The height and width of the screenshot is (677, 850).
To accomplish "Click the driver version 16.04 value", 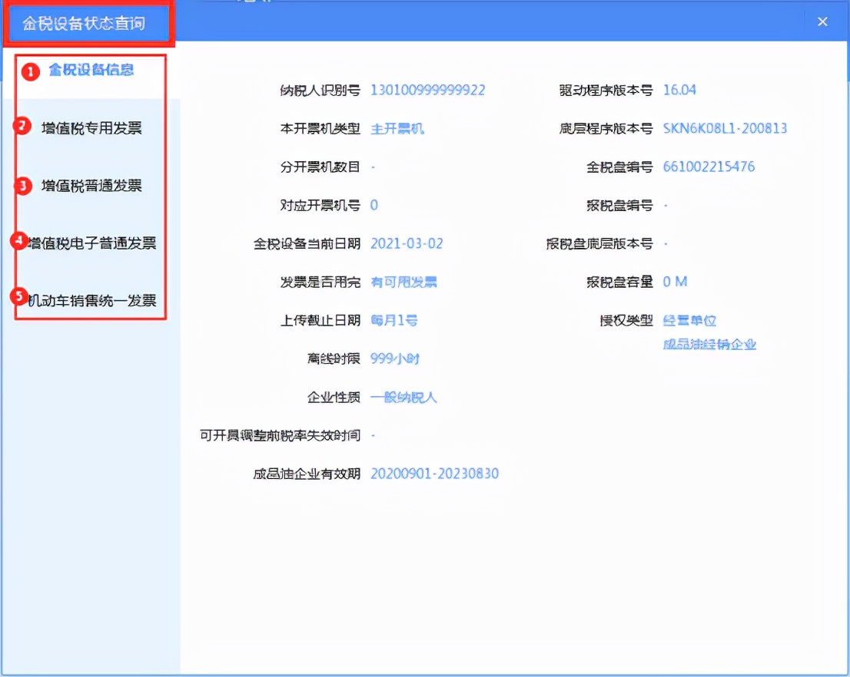I will 682,90.
